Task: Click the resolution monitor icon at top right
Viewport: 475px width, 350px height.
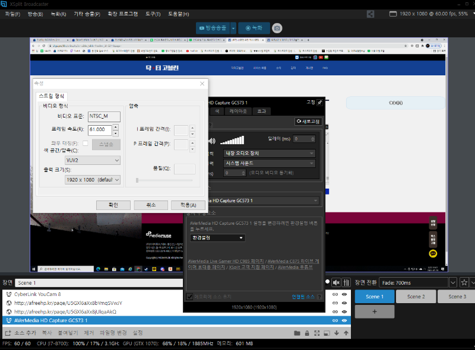Action: point(393,14)
